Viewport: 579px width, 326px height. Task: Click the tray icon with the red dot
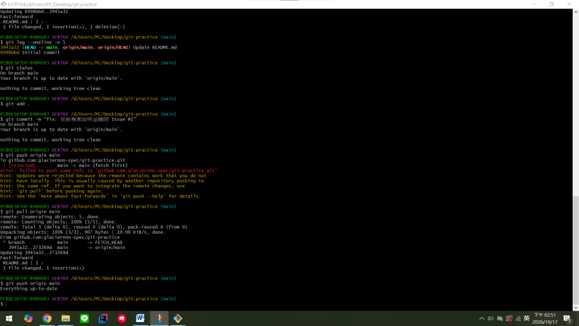(x=509, y=319)
